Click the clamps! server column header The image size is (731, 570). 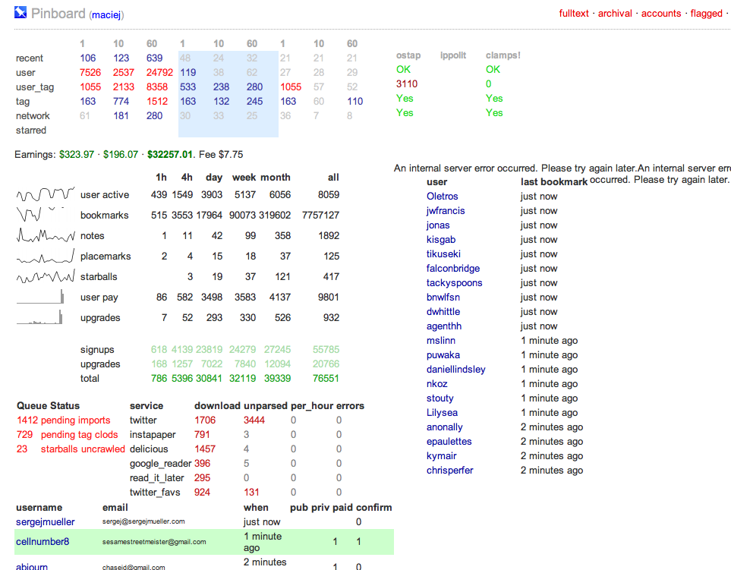tap(503, 55)
